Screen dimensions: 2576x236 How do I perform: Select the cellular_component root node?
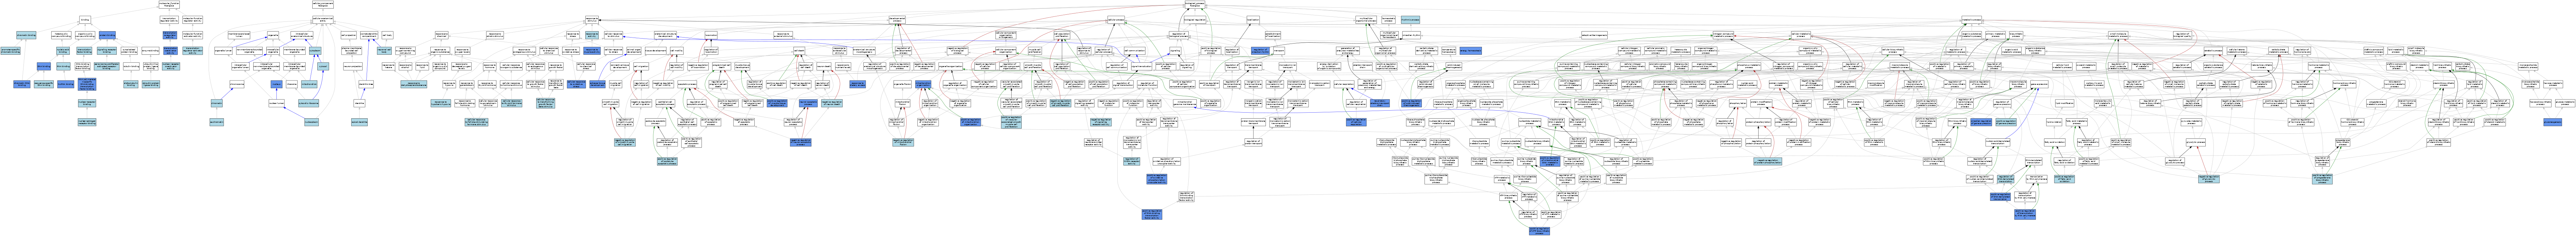(x=323, y=4)
